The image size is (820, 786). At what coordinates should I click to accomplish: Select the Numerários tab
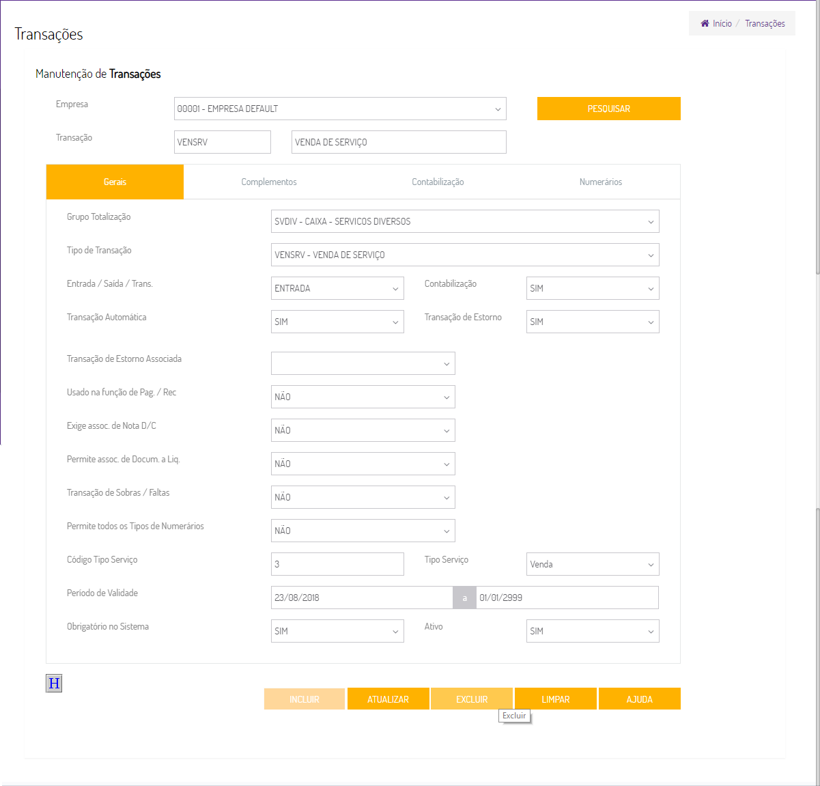coord(600,182)
